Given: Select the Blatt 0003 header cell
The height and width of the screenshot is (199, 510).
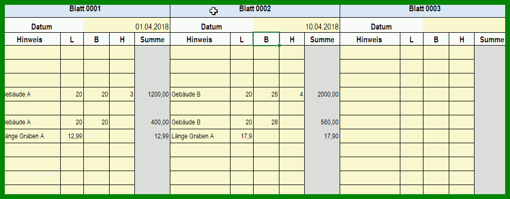Looking at the screenshot, I should (x=423, y=11).
